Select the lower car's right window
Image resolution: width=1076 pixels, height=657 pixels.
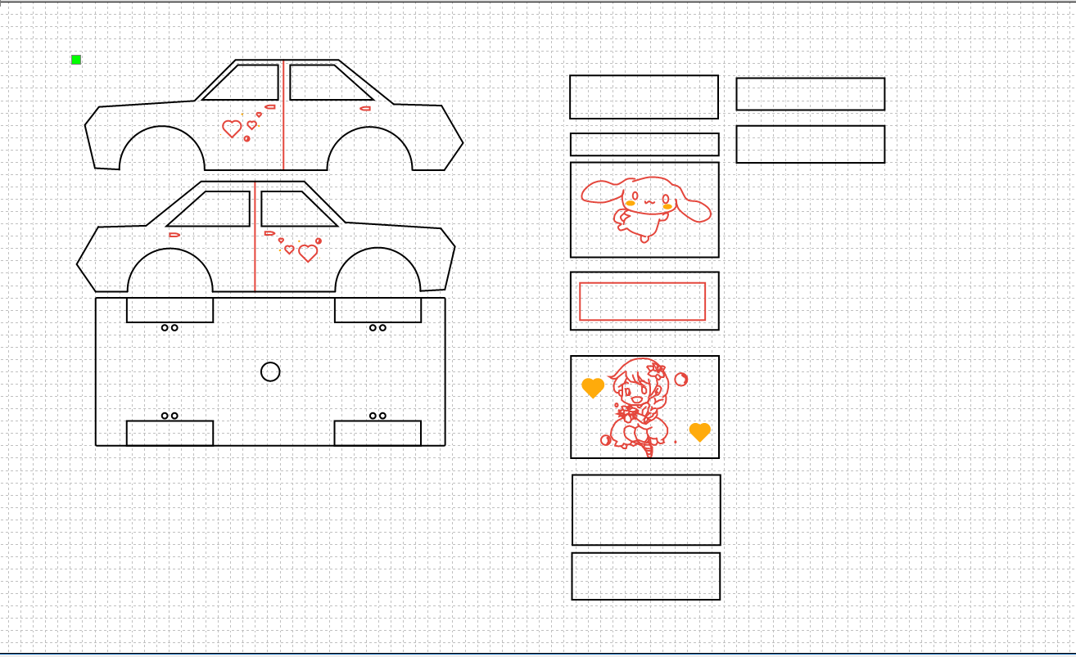coord(299,209)
